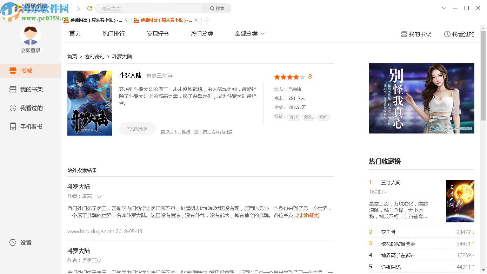Open 我的书架 from the top-right bookshelf icon
The width and height of the screenshot is (487, 274).
click(x=416, y=34)
